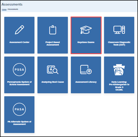Click the computer icon for Classroom Diagnostic Tools
The image size is (138, 137).
pos(119,30)
